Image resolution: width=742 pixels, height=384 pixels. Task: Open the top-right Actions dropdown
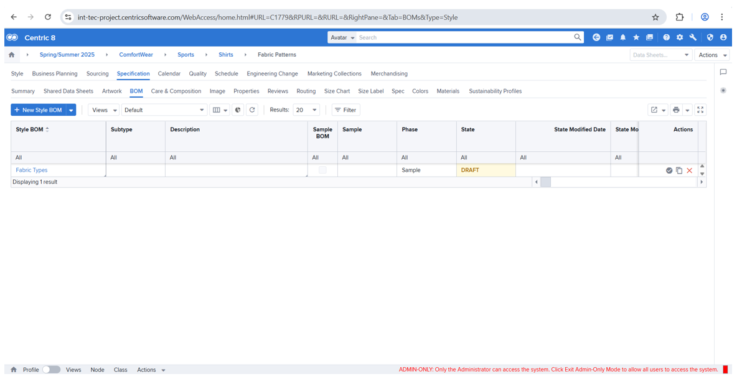[x=712, y=55]
